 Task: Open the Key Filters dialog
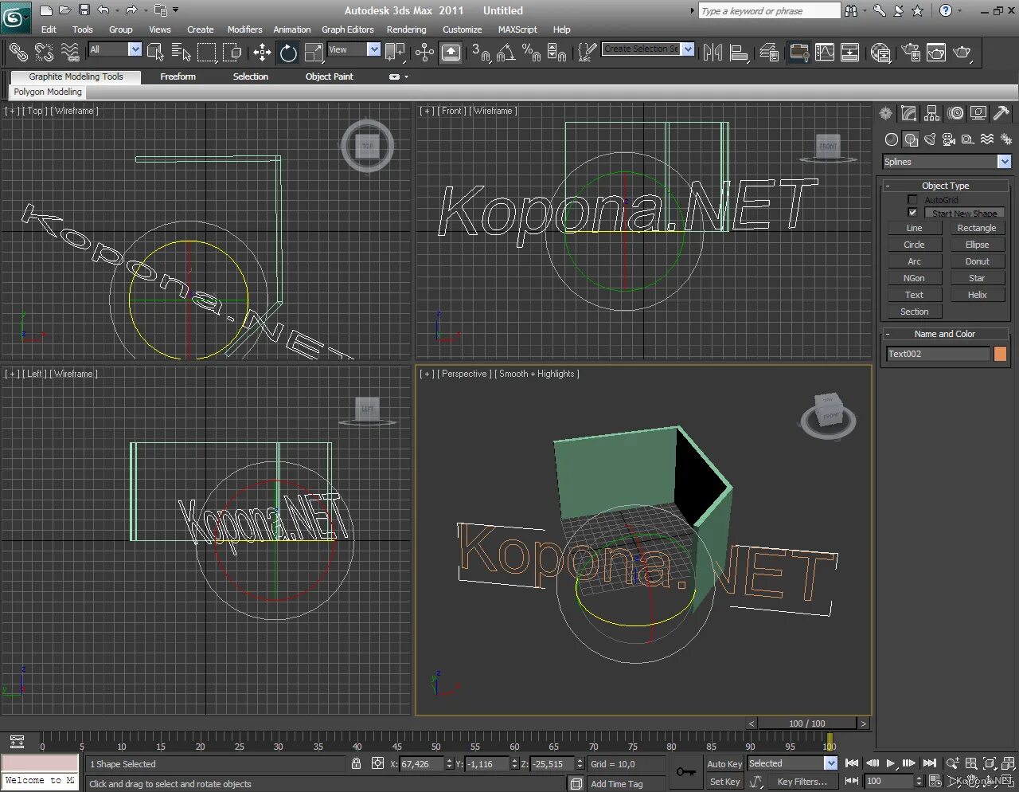pyautogui.click(x=802, y=782)
